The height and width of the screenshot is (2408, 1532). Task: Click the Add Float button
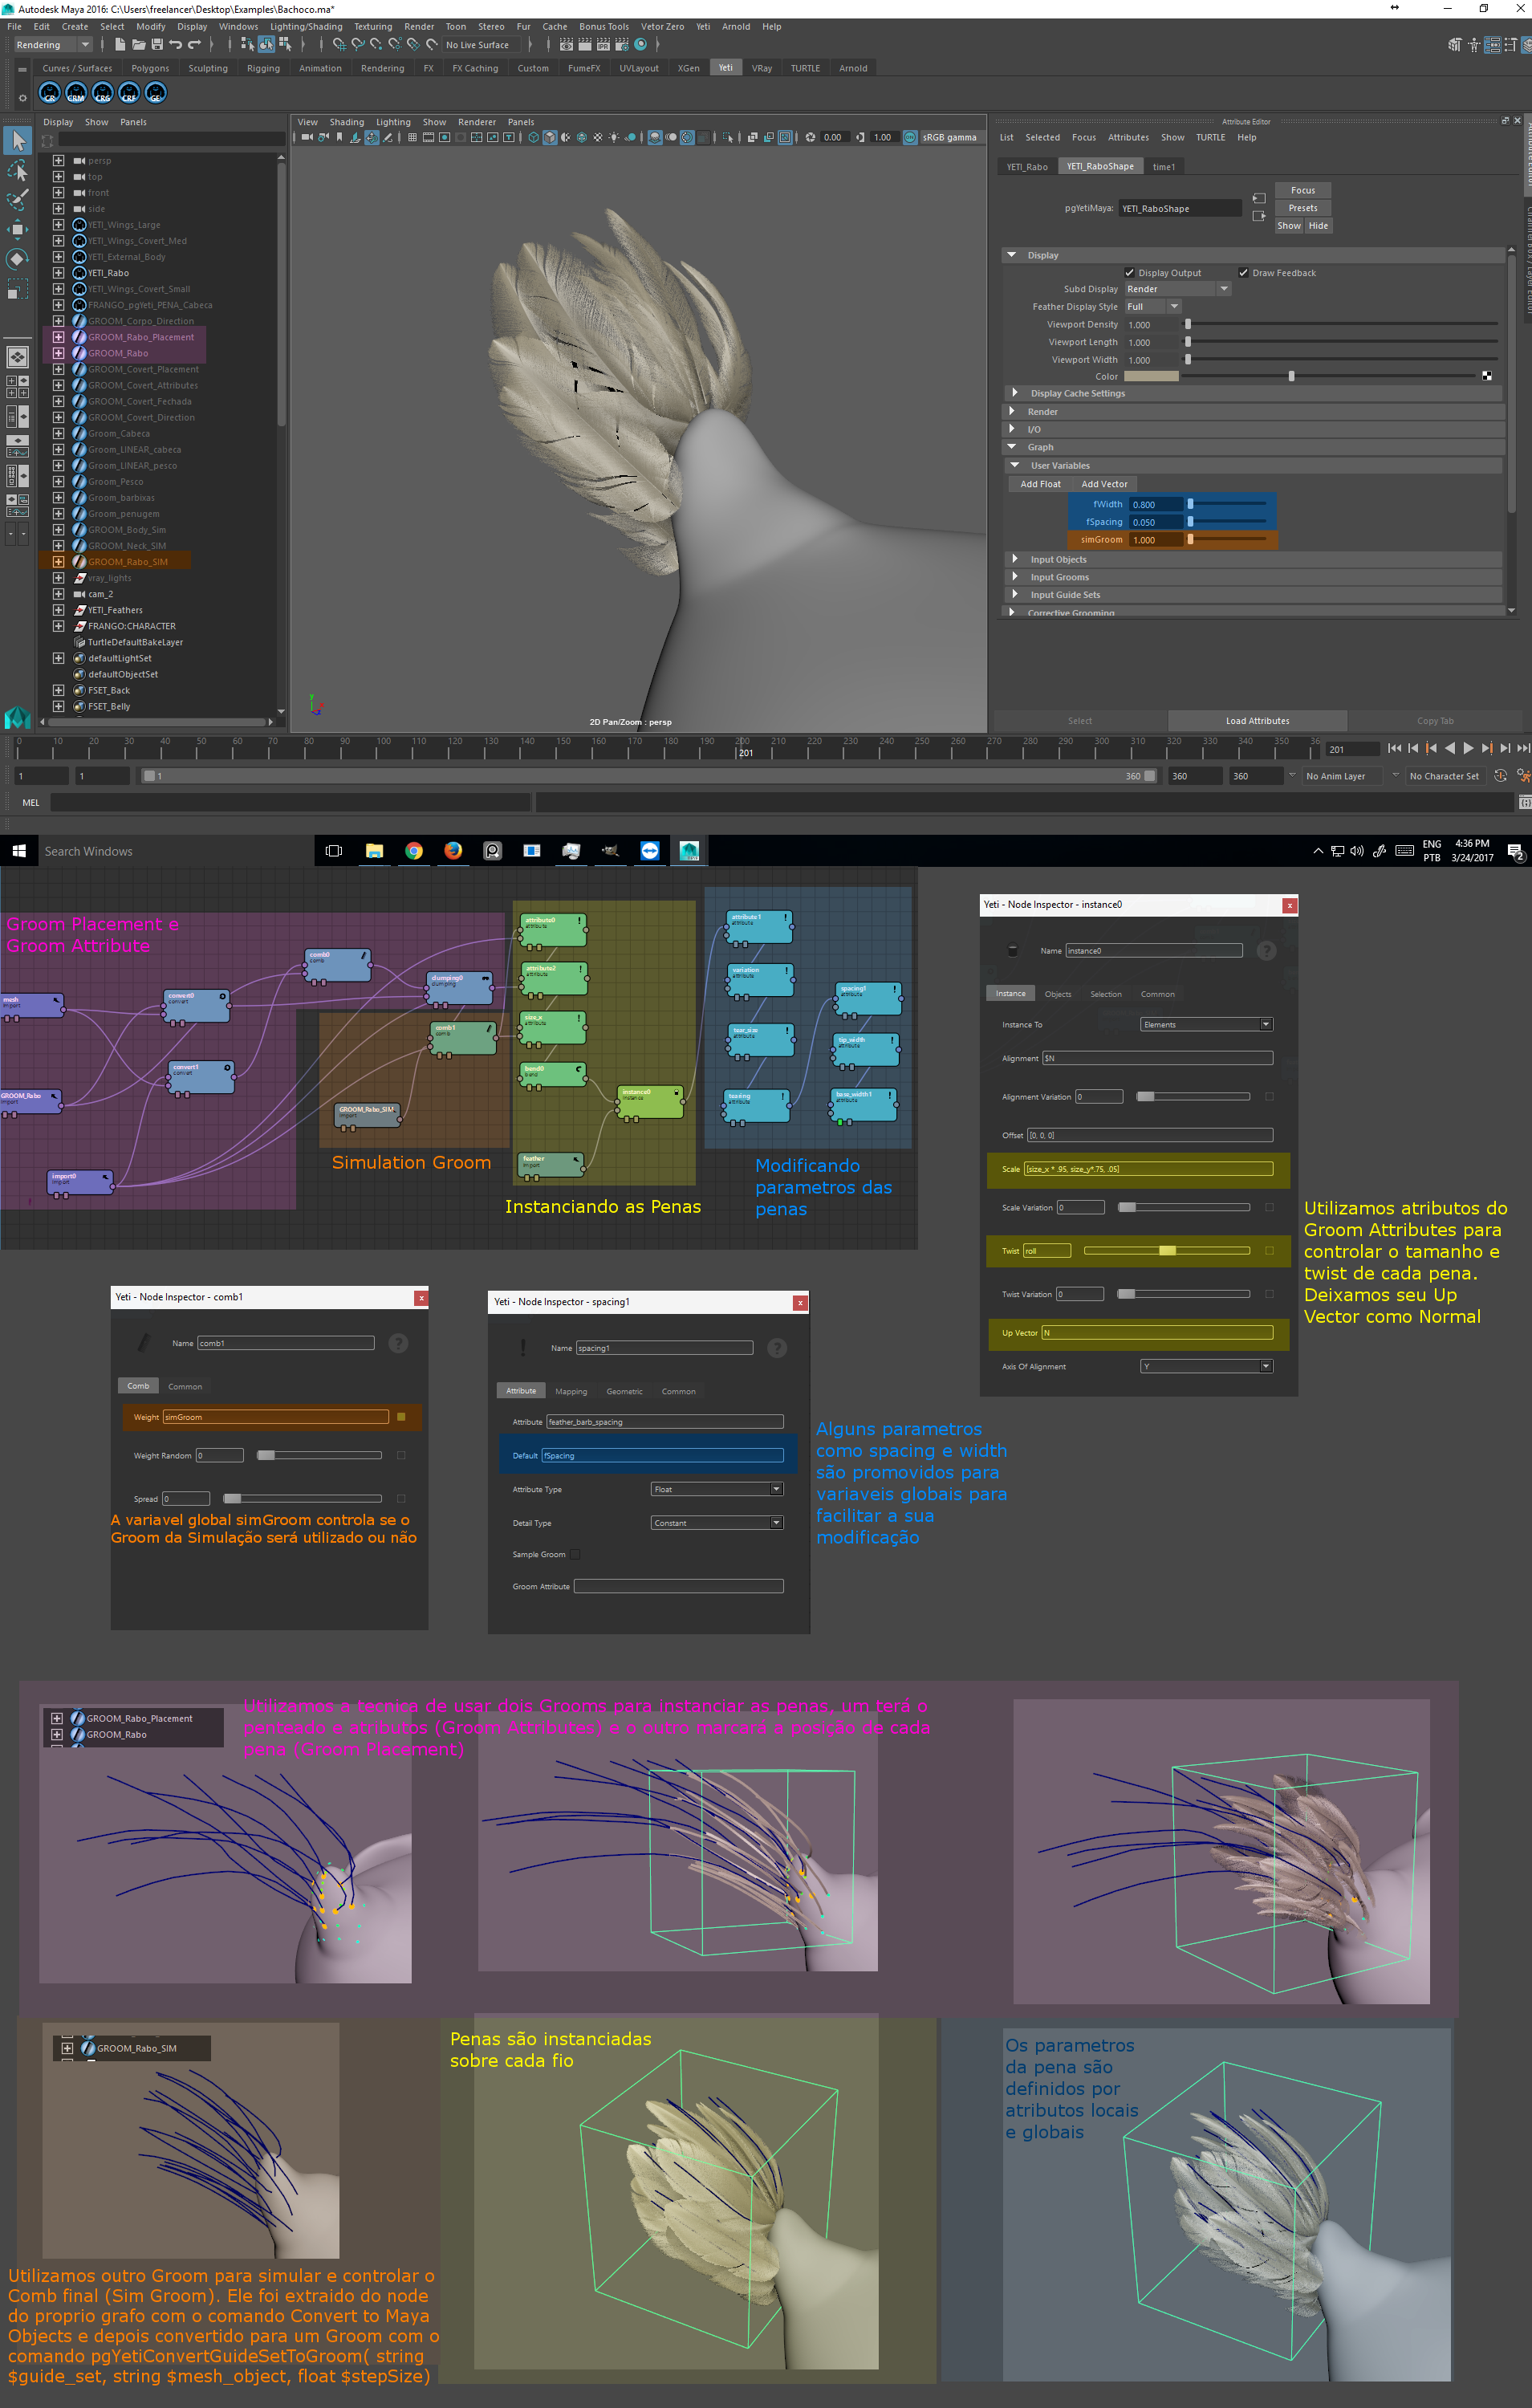click(1040, 484)
